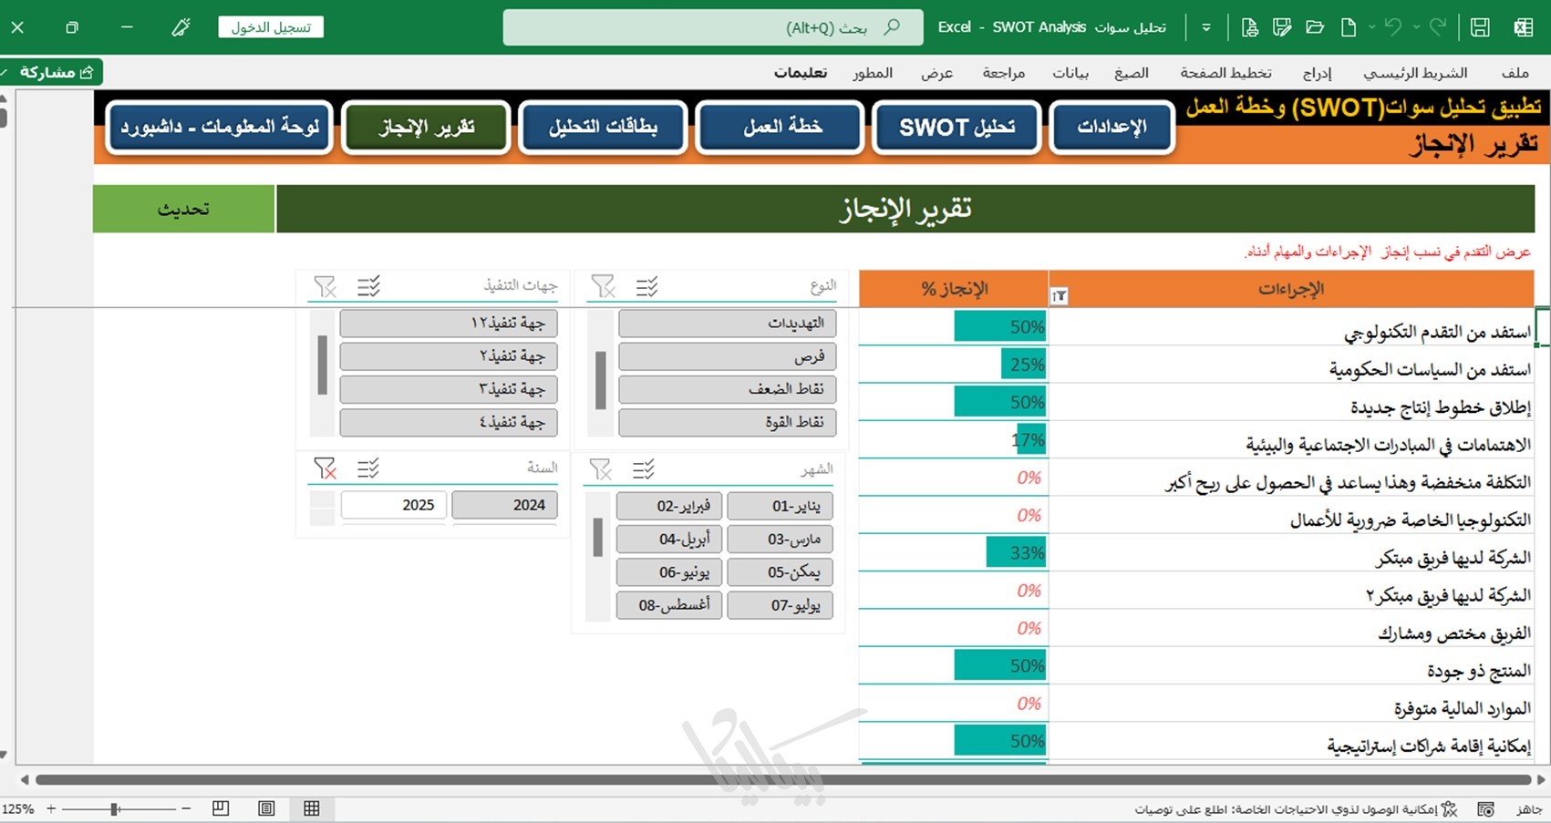
Task: Click the 125% zoom level
Action: [17, 808]
